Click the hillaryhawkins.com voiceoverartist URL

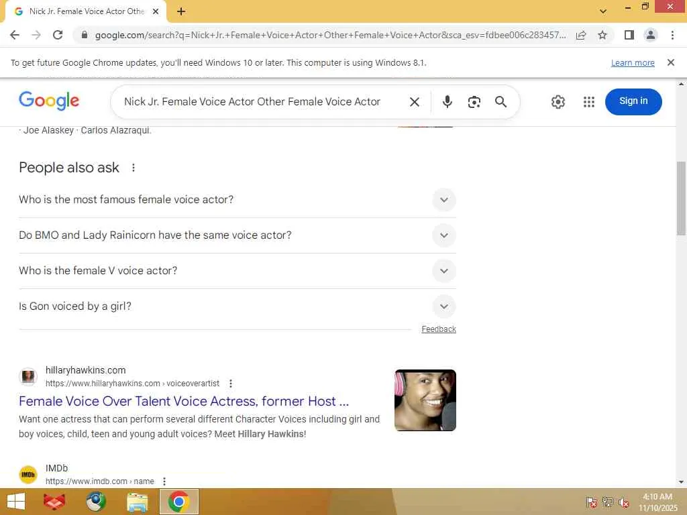[132, 384]
